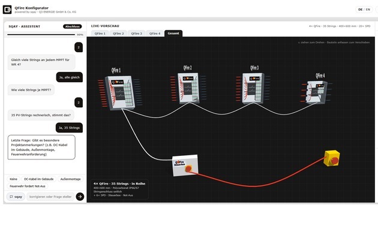Image resolution: width=378 pixels, height=247 pixels.
Task: Select the Gesamt tab
Action: click(x=173, y=33)
